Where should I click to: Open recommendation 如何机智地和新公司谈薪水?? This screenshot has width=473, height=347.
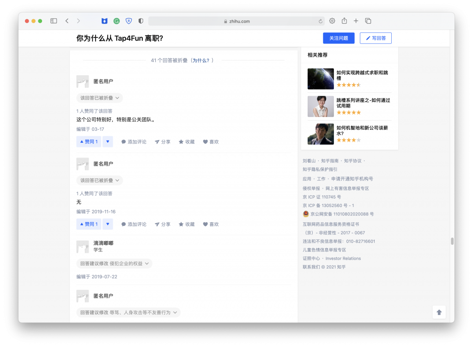click(x=362, y=130)
